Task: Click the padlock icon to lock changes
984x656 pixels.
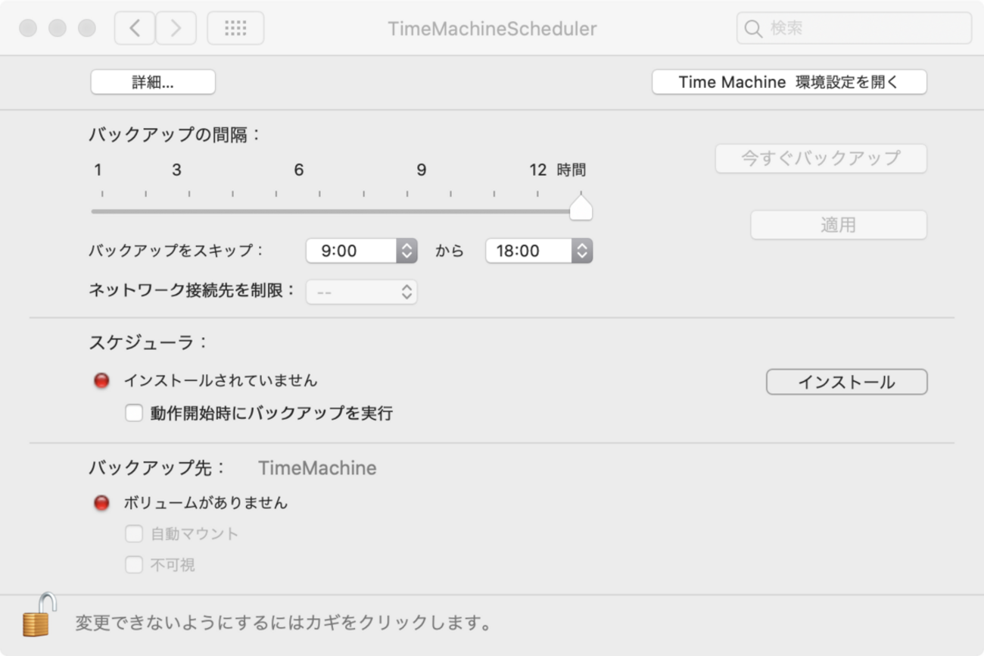Action: point(39,614)
